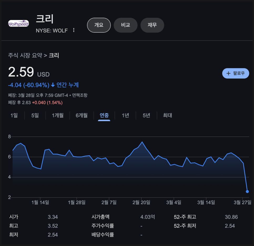Open the 재무 financials tab
The height and width of the screenshot is (246, 254).
pyautogui.click(x=152, y=25)
